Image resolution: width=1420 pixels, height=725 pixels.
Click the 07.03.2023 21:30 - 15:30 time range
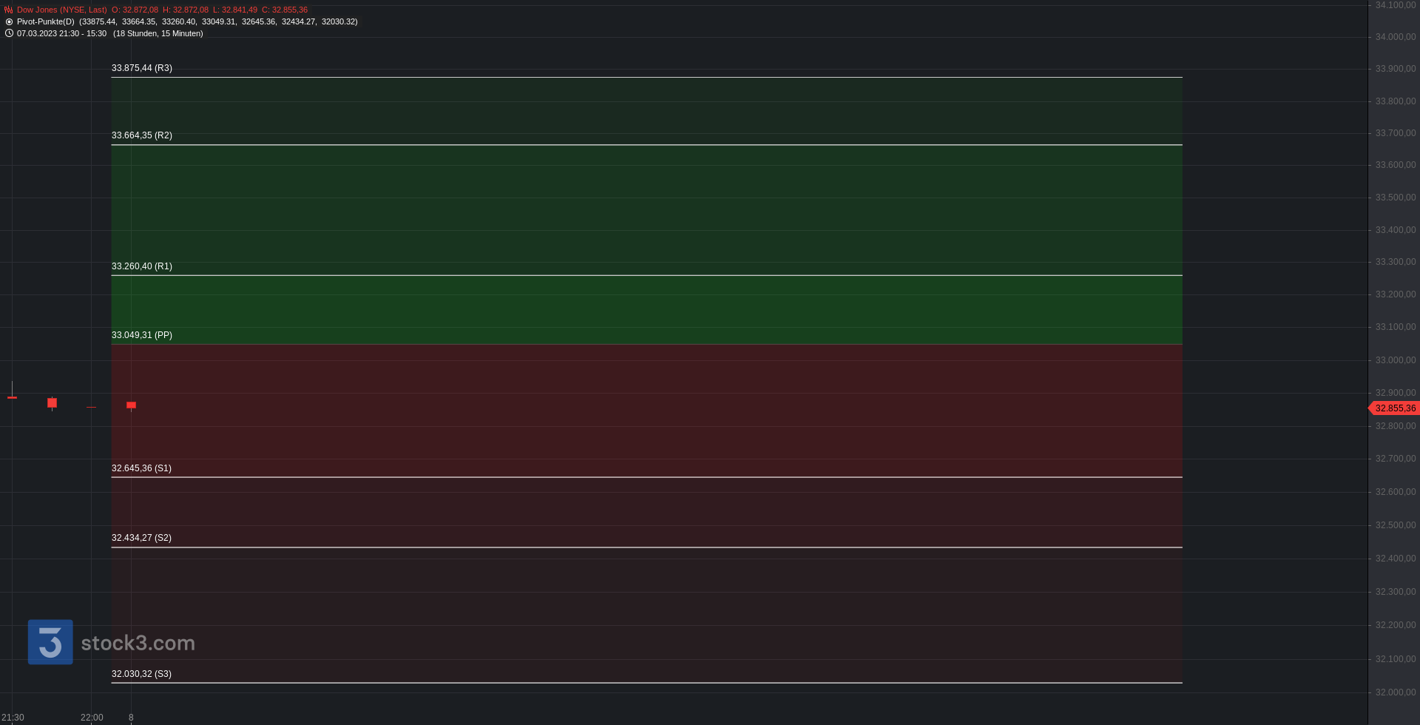[61, 34]
